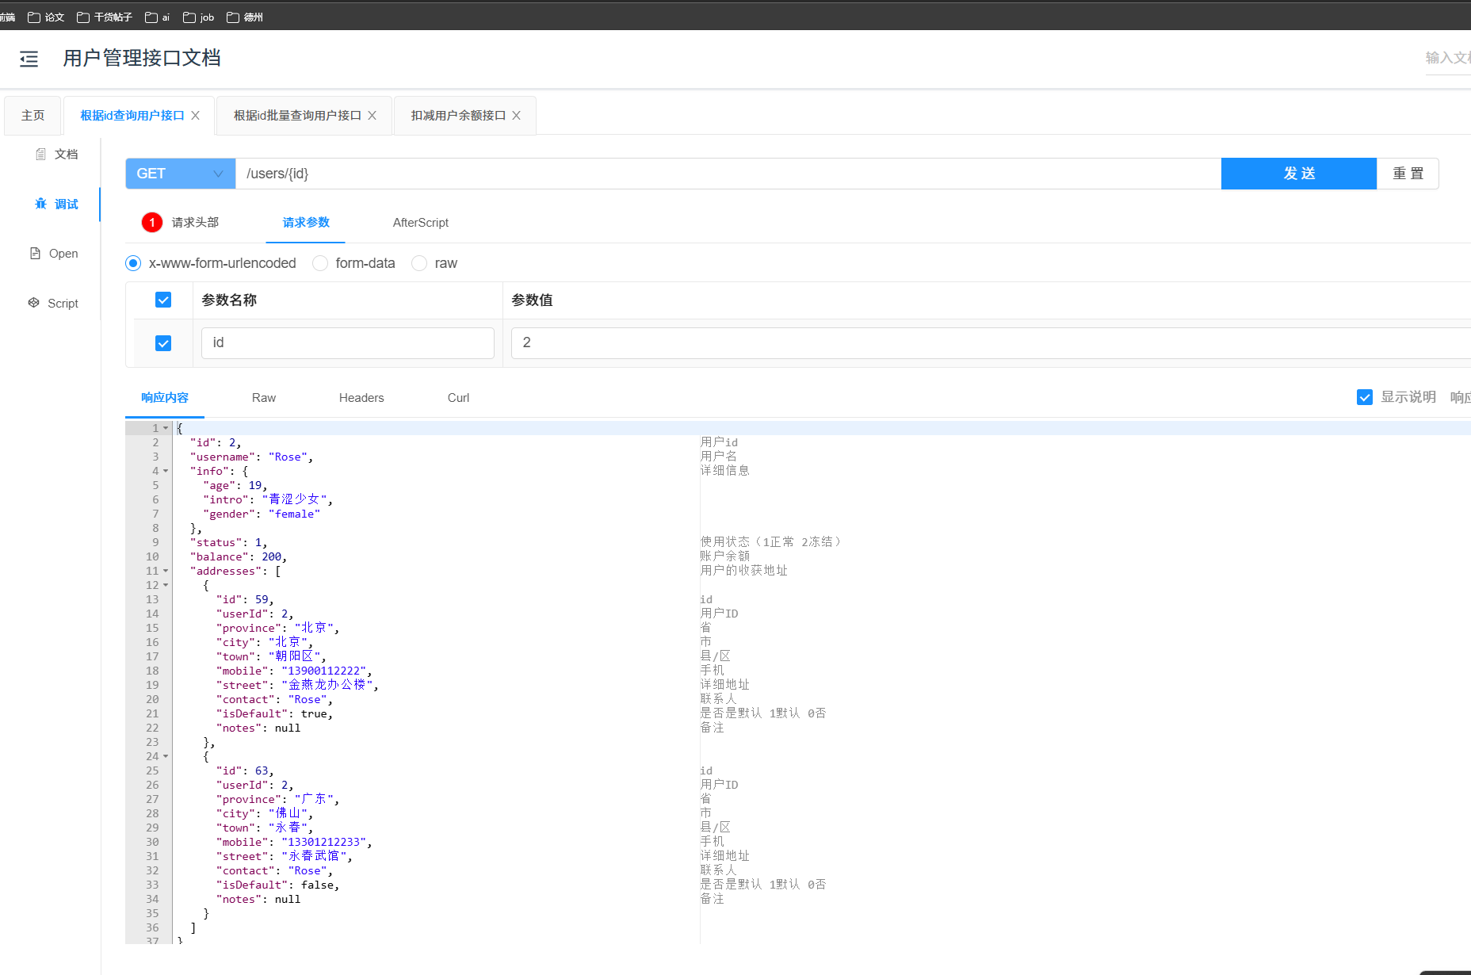Open the 请求参数 tab
This screenshot has height=975, width=1471.
(x=306, y=223)
